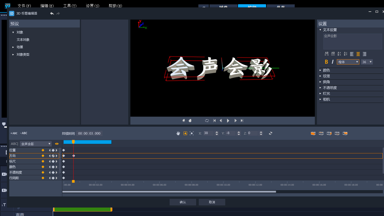Screen dimensions: 384x216
Task: Toggle loop playback in the preview
Action: click(x=207, y=121)
